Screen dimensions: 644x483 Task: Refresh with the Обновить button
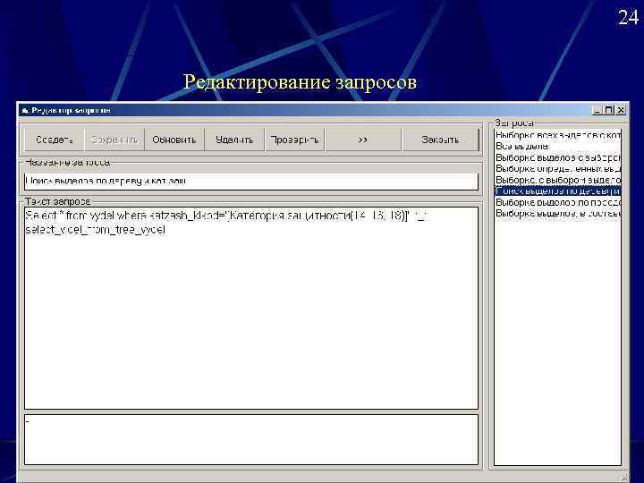coord(174,140)
